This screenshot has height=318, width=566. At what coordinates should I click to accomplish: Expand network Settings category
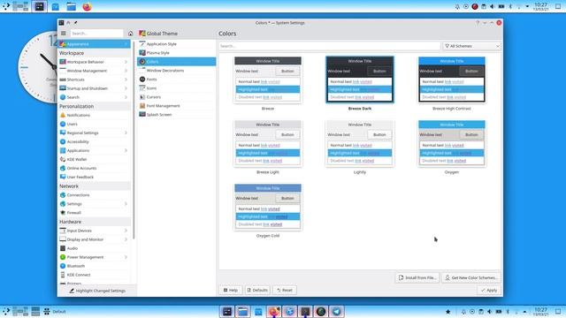coord(126,204)
